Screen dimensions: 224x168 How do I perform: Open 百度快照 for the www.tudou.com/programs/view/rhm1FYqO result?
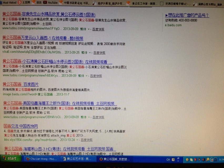(98, 29)
